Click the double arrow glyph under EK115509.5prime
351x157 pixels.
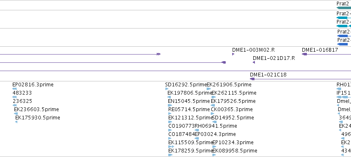(171, 147)
